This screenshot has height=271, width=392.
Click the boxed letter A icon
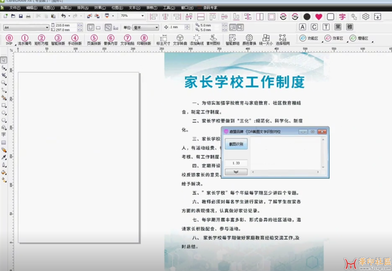302,27
